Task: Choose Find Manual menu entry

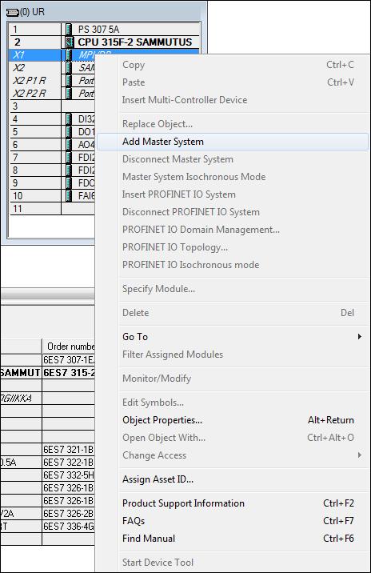Action: tap(233, 539)
